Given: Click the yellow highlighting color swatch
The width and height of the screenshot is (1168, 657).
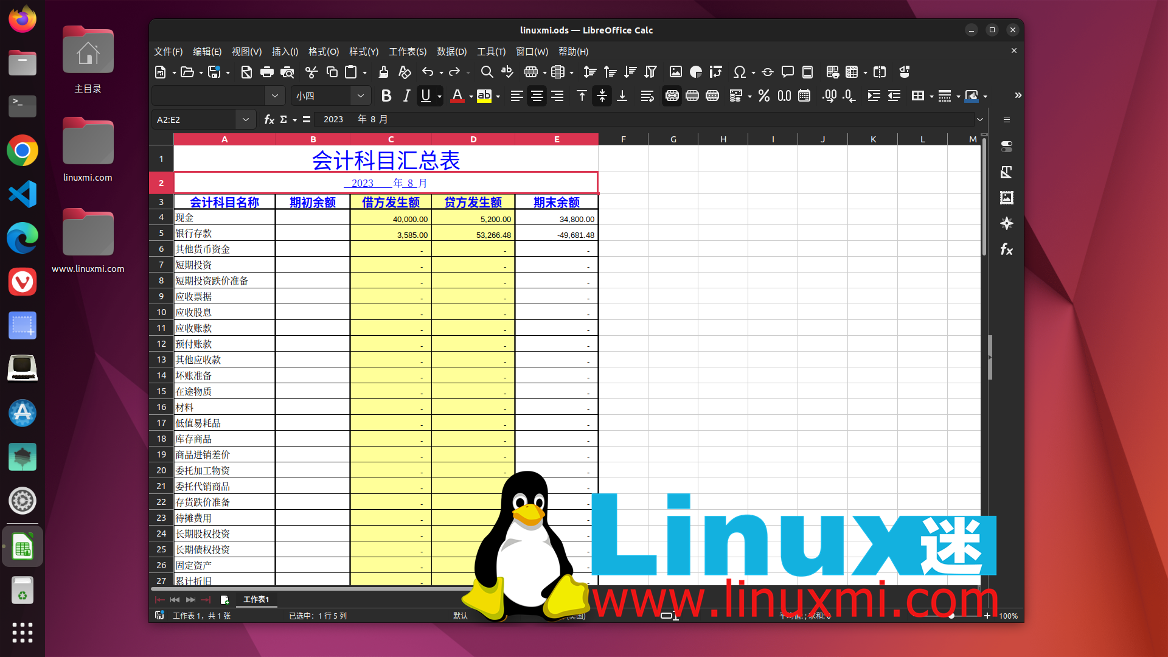Looking at the screenshot, I should point(484,96).
